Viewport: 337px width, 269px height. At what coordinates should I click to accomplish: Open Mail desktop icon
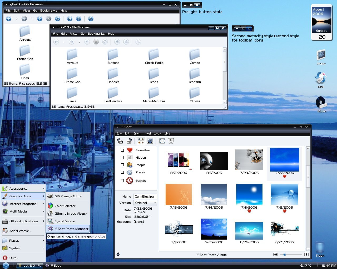[321, 80]
